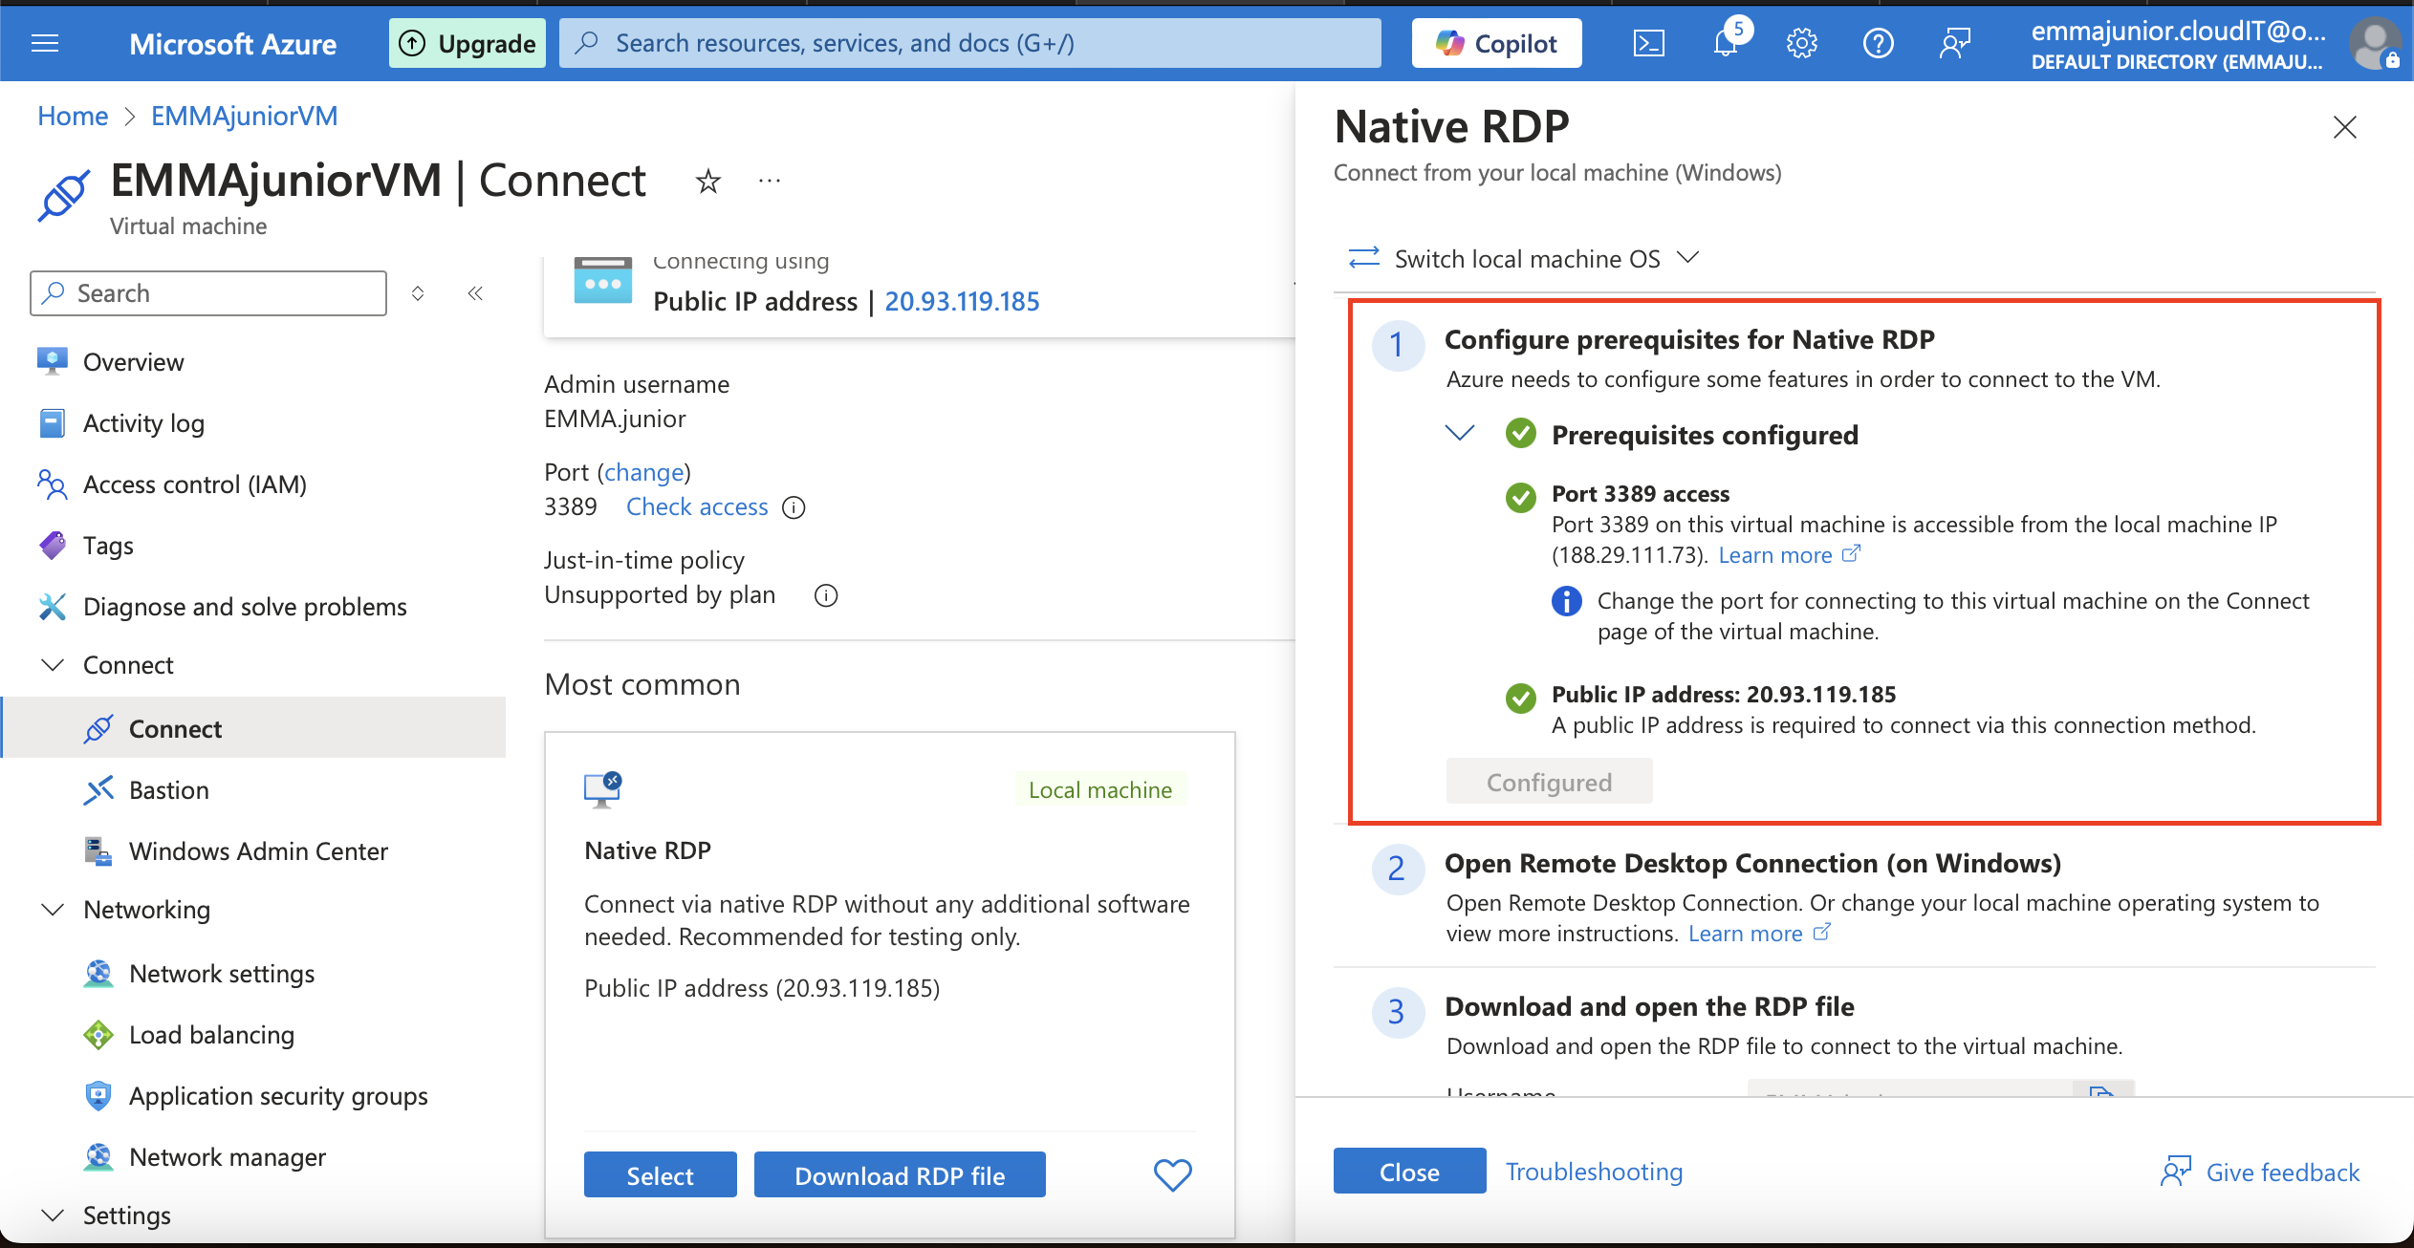Click the sidebar sort up-down arrows icon

(418, 293)
